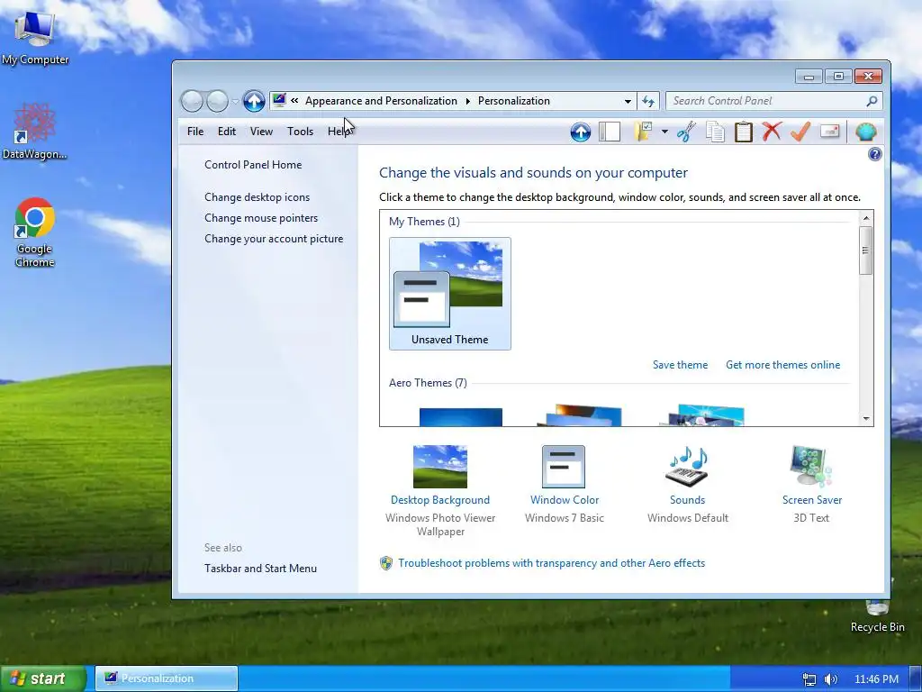Open the Tools menu

(x=300, y=132)
